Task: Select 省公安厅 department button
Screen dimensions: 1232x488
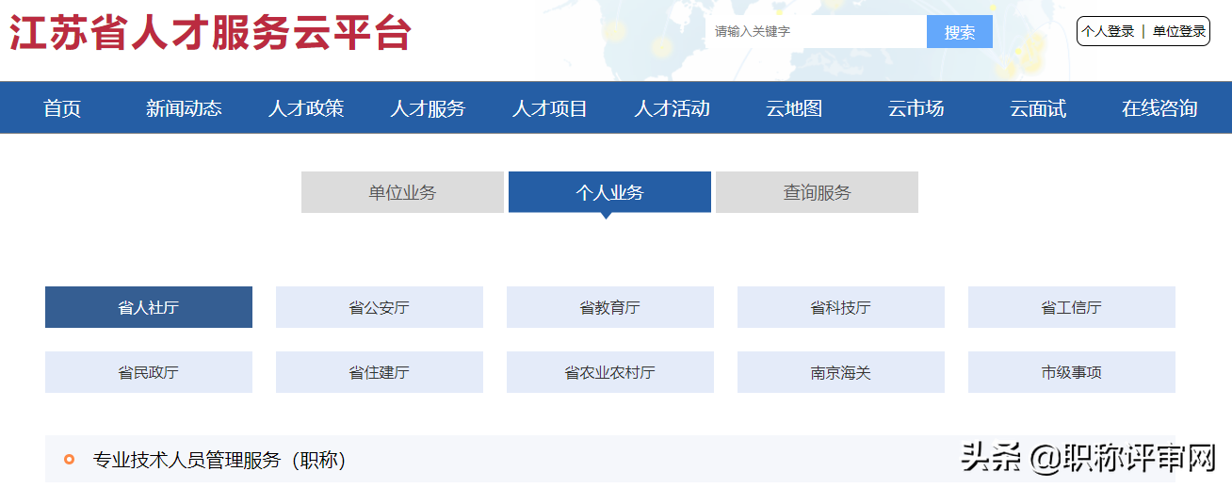Action: [380, 307]
